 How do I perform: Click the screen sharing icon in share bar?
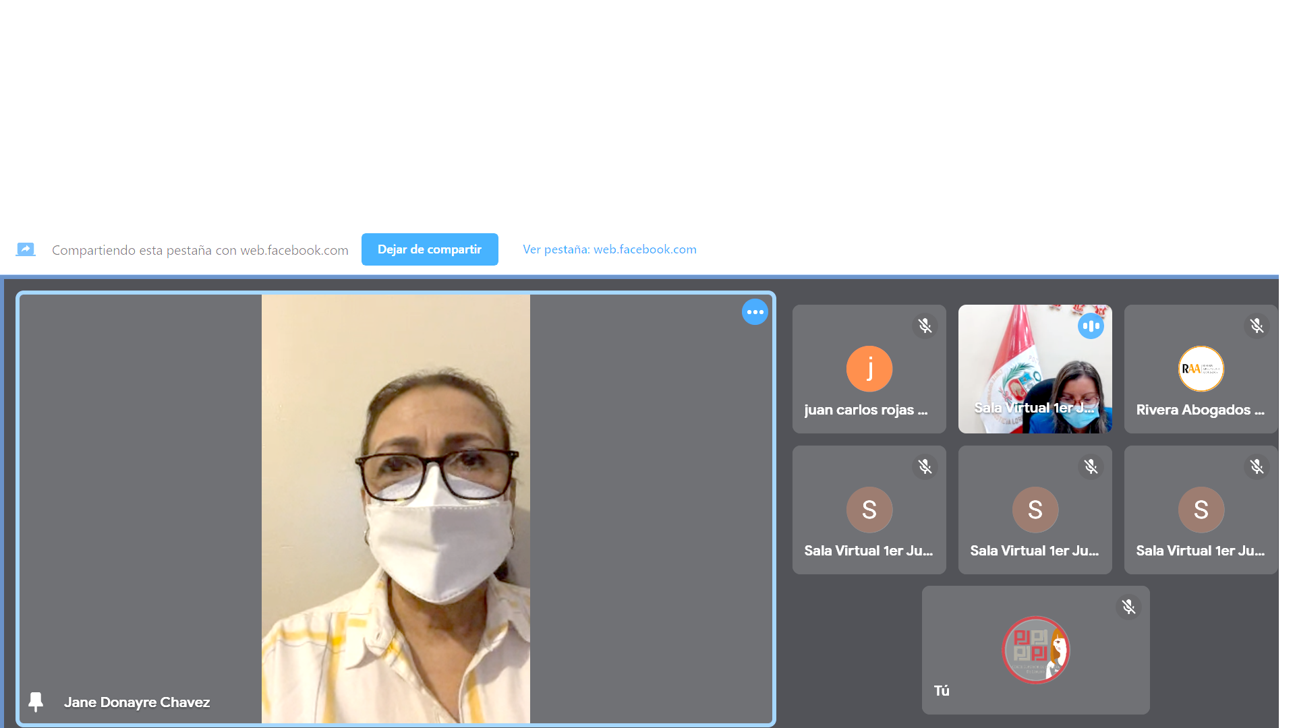coord(26,249)
